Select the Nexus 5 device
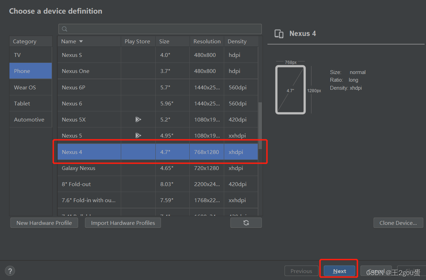426x280 pixels. 157,135
